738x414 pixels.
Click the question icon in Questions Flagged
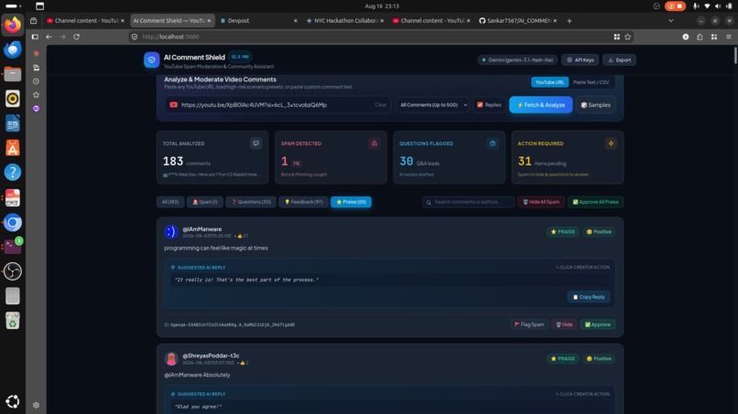(x=493, y=143)
